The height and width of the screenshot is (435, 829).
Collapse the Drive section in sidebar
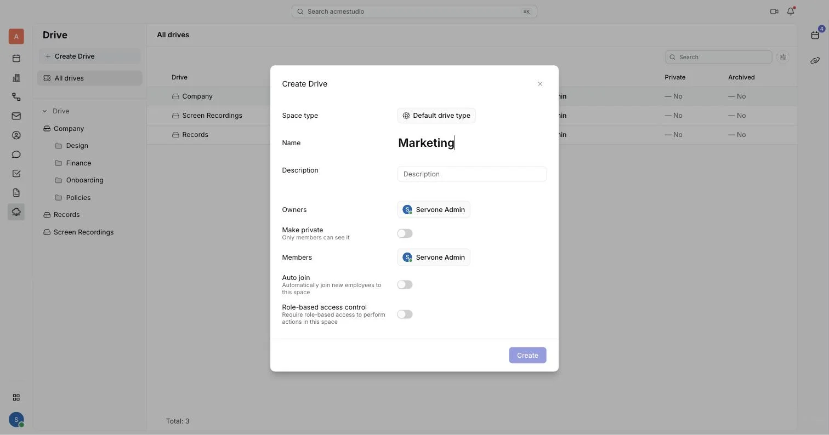pyautogui.click(x=45, y=111)
